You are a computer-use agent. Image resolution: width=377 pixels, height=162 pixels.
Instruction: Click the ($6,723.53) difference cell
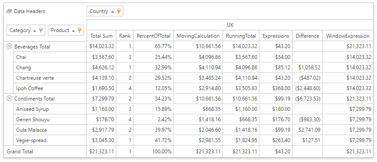(x=307, y=99)
